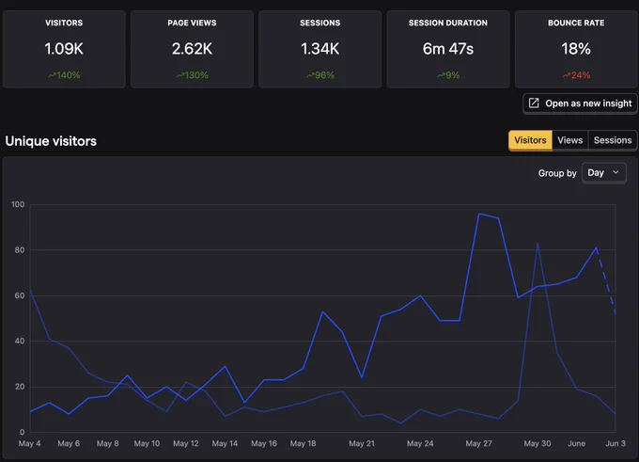Click the chevron in the Day dropdown
This screenshot has width=639, height=462.
(x=616, y=172)
